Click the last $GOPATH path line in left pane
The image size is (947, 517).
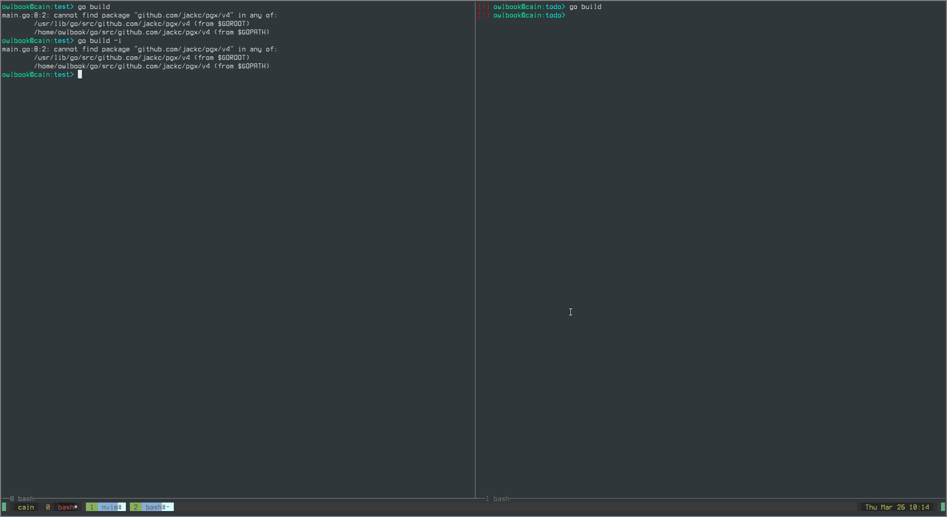pyautogui.click(x=151, y=66)
